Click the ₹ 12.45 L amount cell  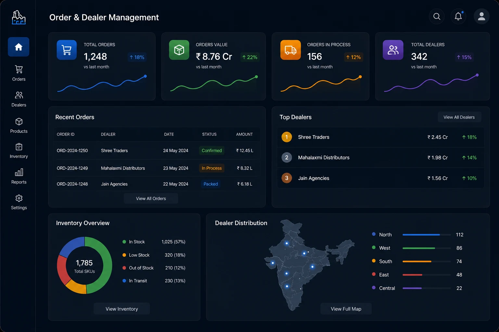click(x=245, y=150)
